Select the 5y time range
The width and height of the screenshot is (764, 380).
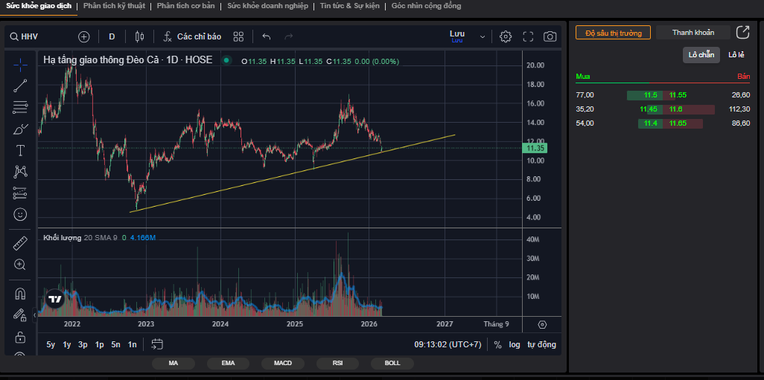point(51,344)
